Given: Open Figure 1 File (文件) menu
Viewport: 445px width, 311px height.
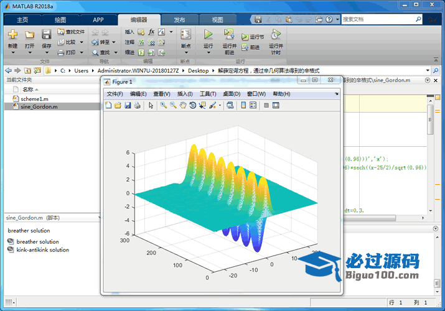Looking at the screenshot, I should (115, 94).
